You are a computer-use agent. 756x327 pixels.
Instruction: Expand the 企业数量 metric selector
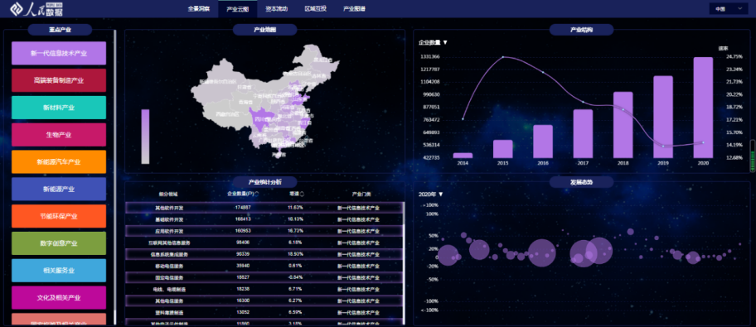433,42
